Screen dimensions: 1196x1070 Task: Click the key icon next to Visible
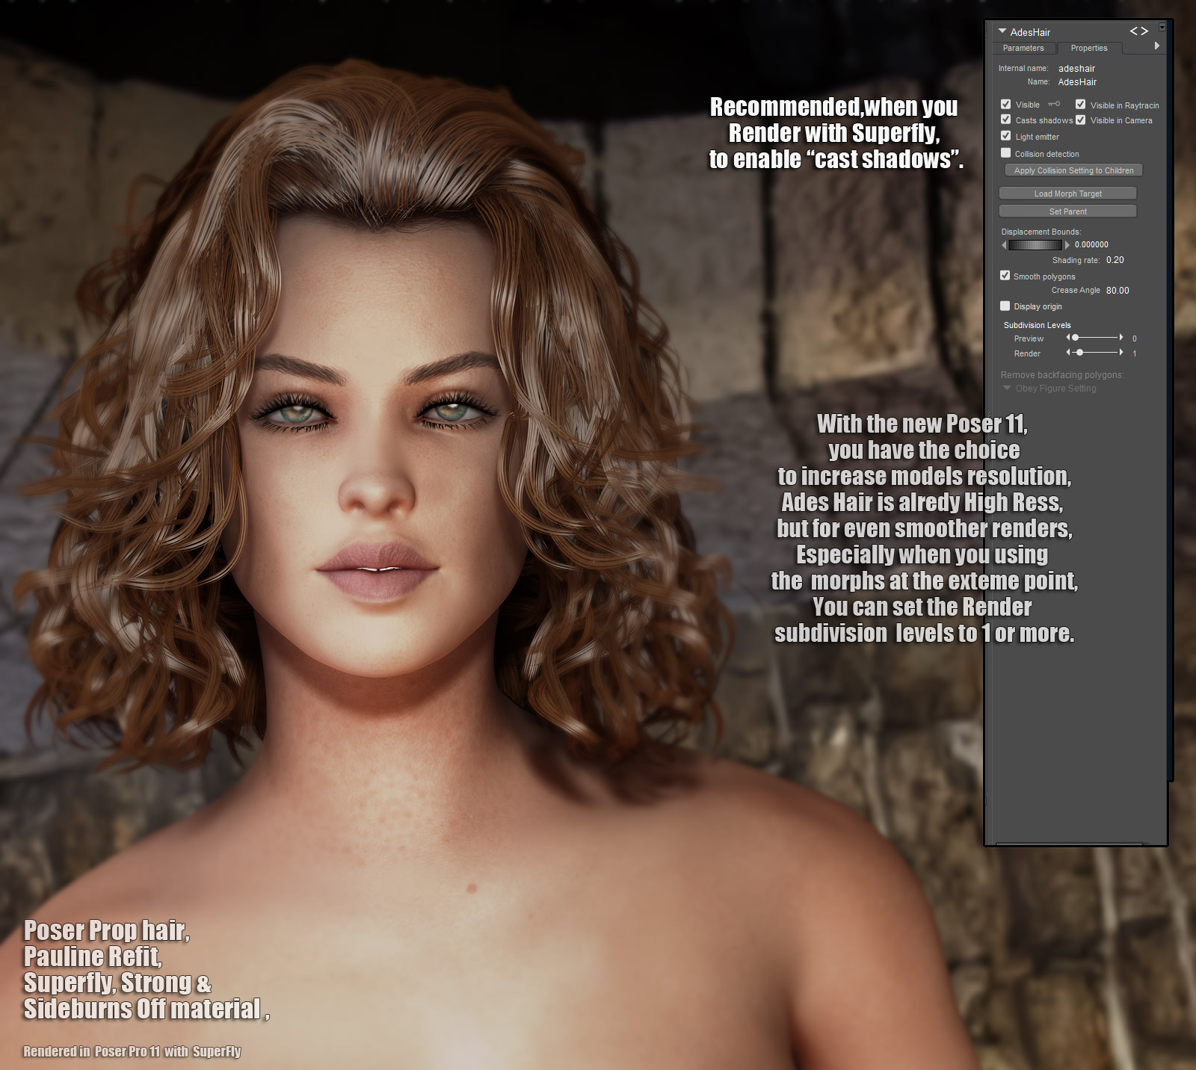(x=1054, y=104)
